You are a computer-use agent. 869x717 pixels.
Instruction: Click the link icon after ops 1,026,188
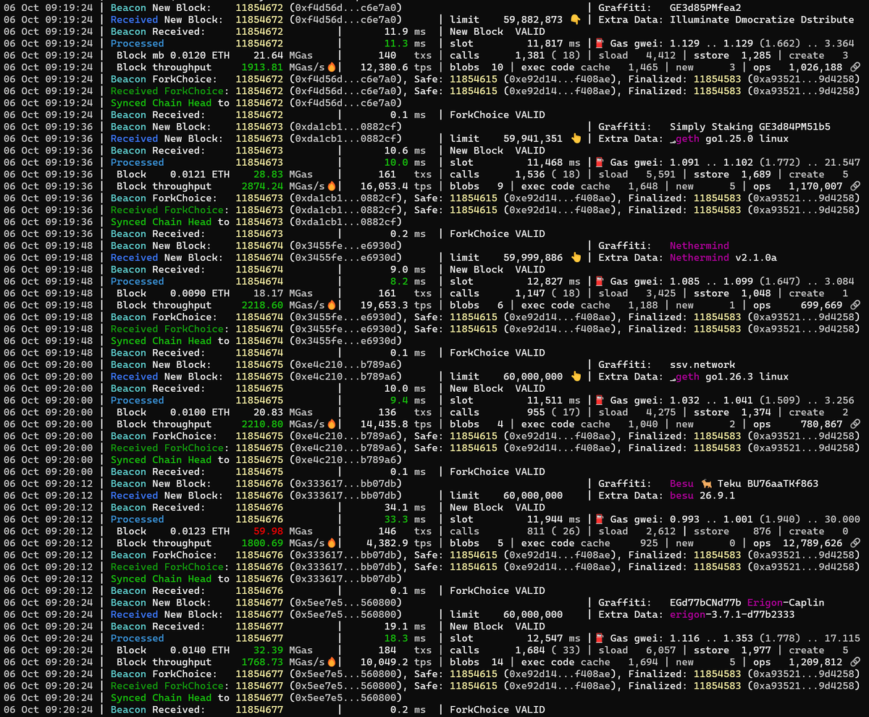coord(855,67)
